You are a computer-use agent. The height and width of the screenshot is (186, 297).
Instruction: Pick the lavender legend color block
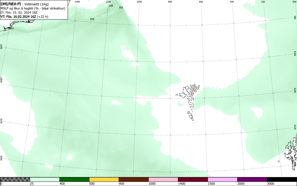coord(222,179)
